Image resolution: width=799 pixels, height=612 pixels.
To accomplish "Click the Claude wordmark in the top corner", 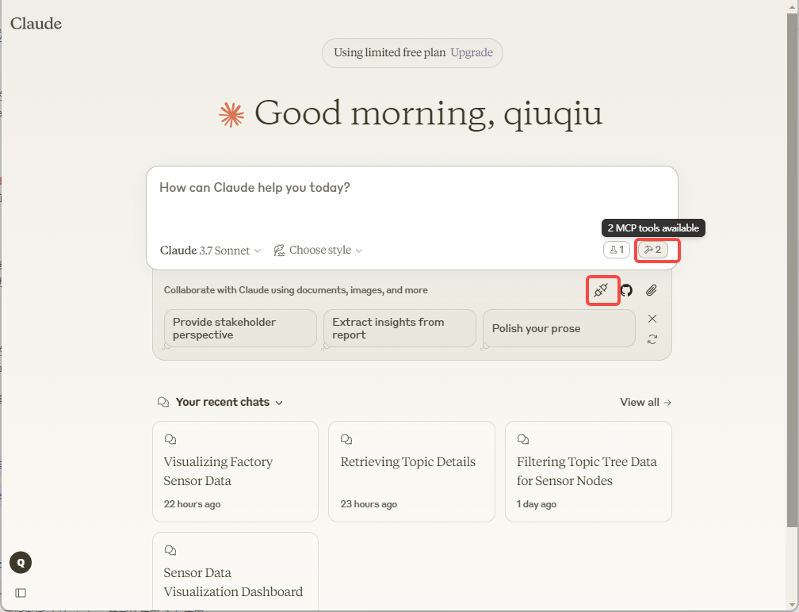I will tap(36, 24).
